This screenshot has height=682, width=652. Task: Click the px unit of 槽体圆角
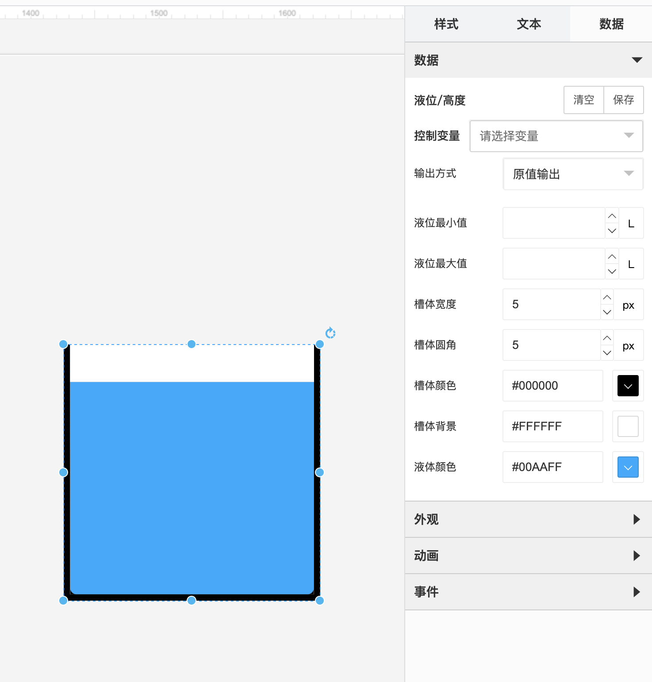tap(629, 345)
